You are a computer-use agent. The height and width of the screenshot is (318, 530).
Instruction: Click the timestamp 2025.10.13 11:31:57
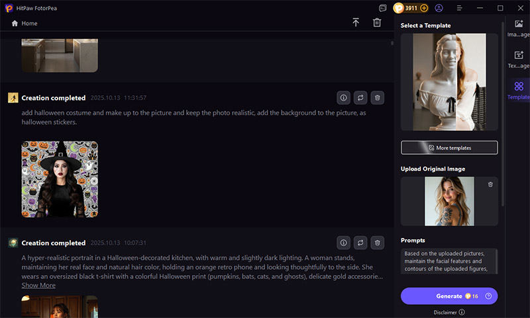119,98
